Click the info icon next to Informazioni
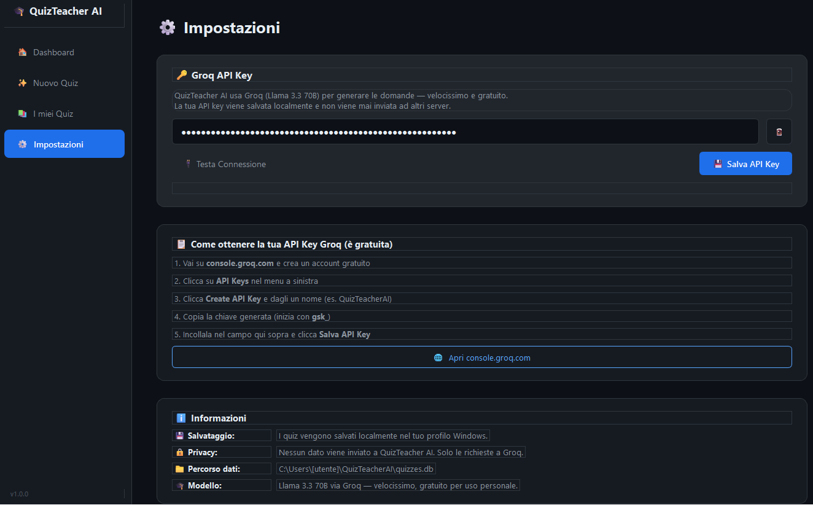The height and width of the screenshot is (505, 813). coord(181,418)
